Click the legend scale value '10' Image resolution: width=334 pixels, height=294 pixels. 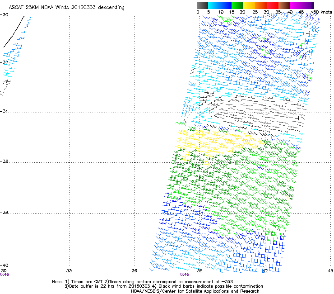tap(221, 12)
